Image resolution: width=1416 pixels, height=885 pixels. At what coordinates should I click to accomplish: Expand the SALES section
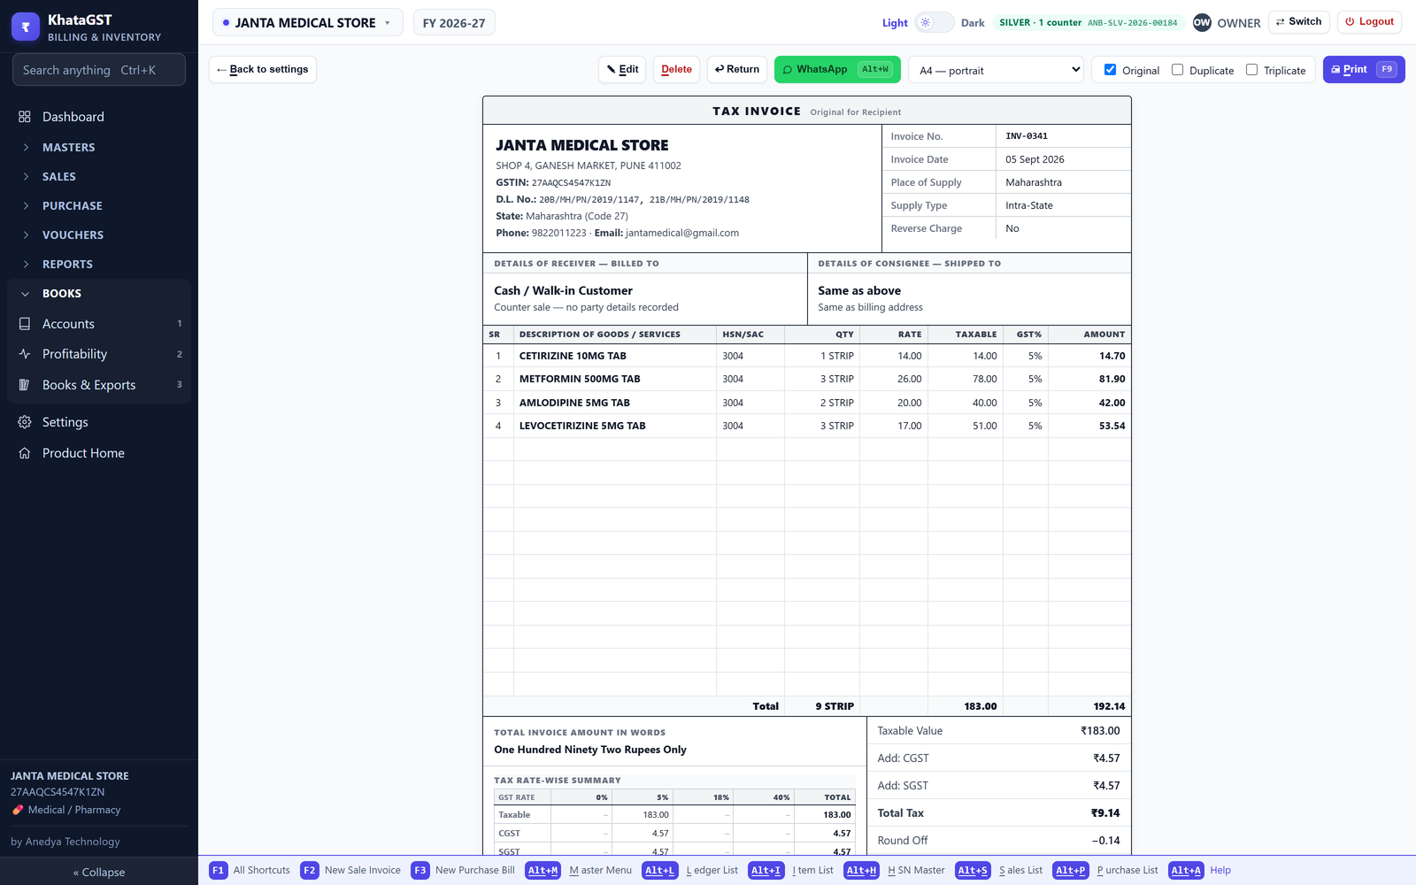[99, 176]
